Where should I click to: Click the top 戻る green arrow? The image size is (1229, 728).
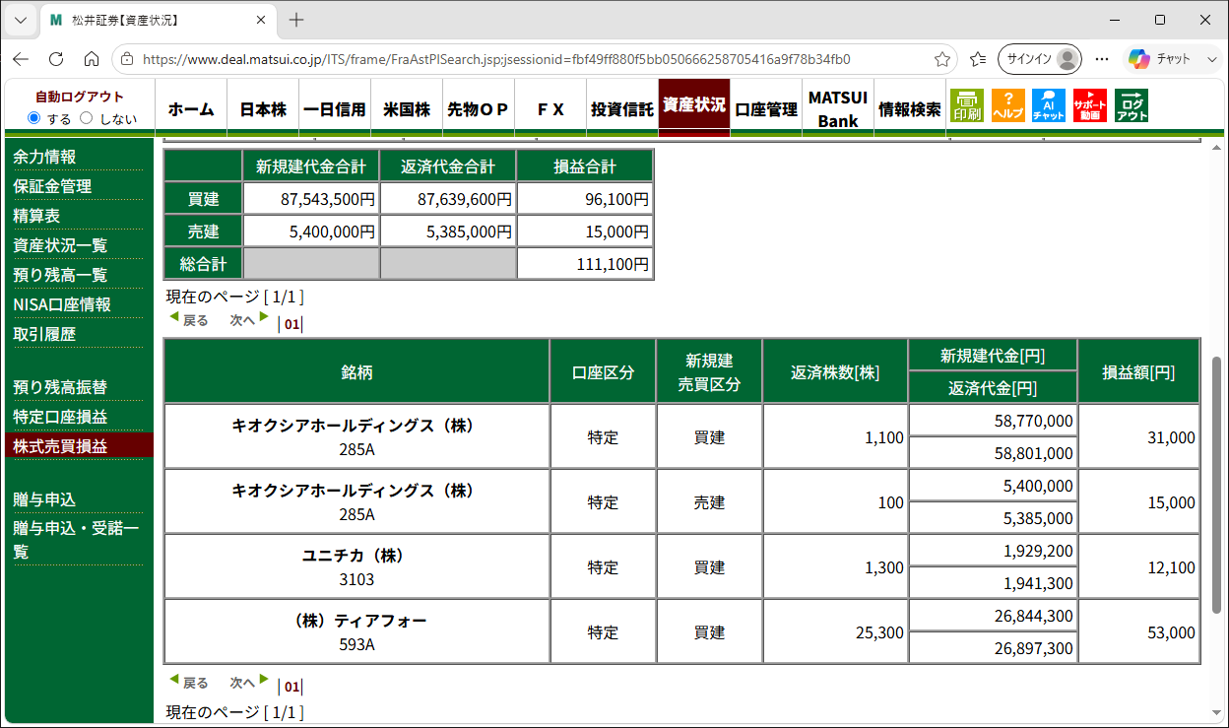(174, 316)
